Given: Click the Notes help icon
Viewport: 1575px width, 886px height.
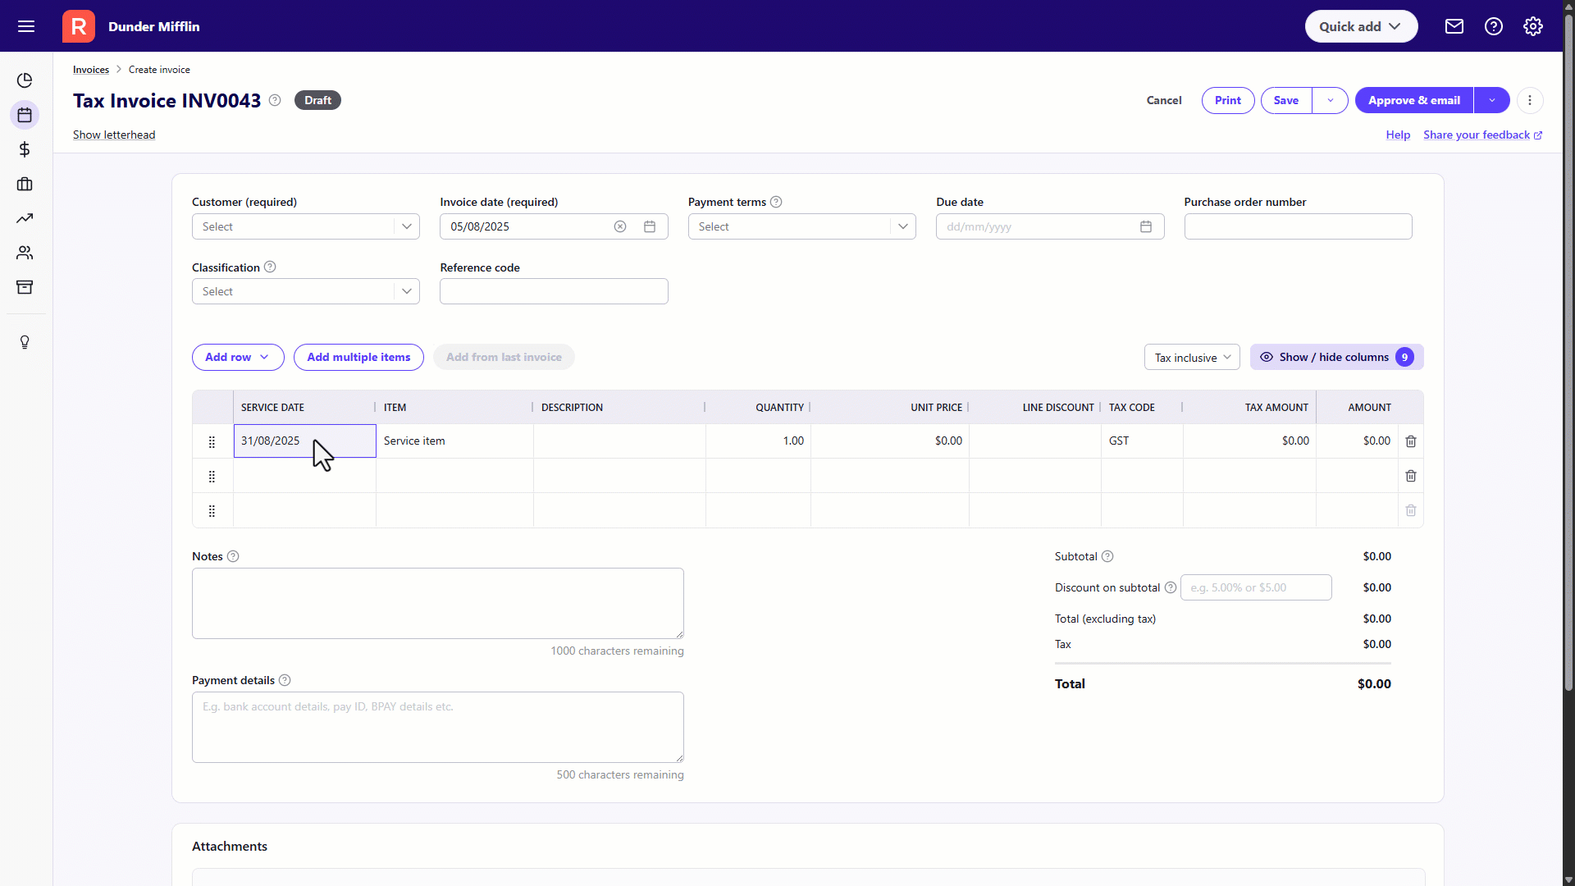Looking at the screenshot, I should [x=233, y=556].
